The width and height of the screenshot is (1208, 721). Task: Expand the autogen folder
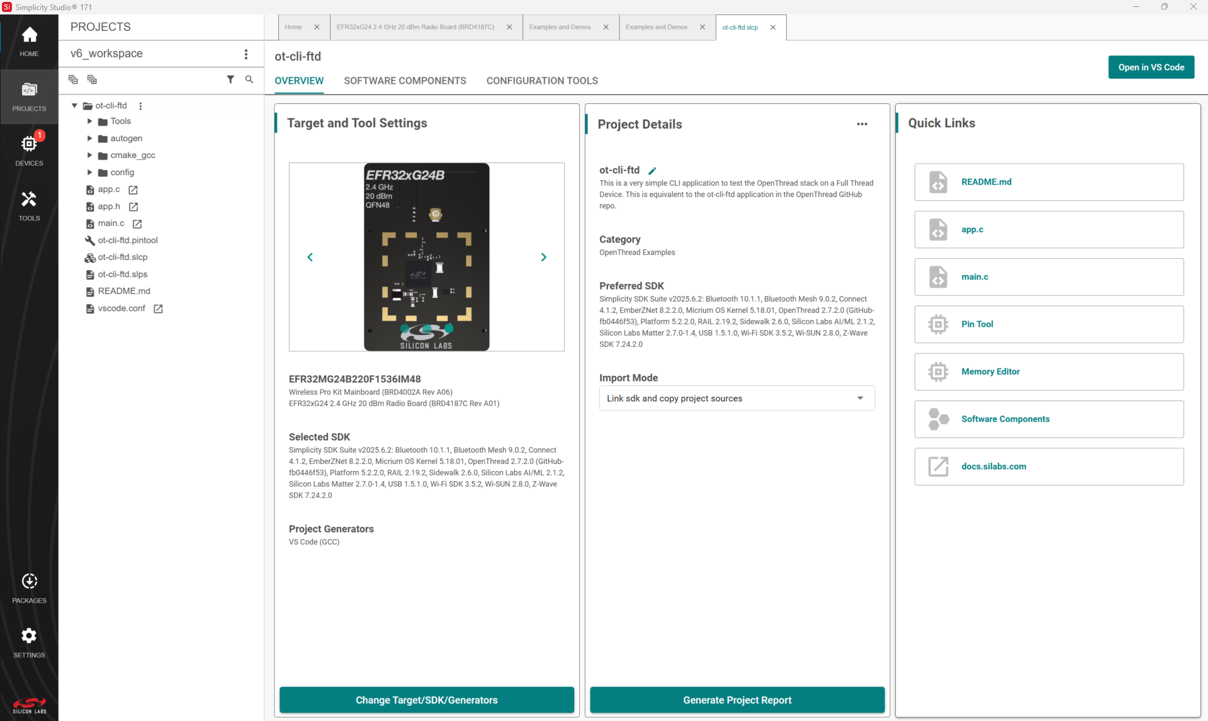tap(89, 139)
